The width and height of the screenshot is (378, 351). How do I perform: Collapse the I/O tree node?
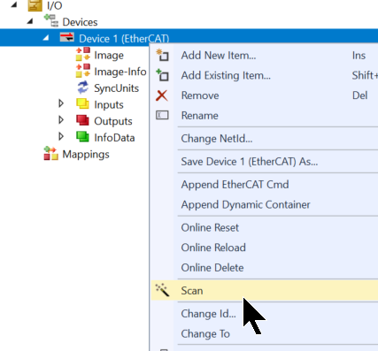pyautogui.click(x=13, y=4)
